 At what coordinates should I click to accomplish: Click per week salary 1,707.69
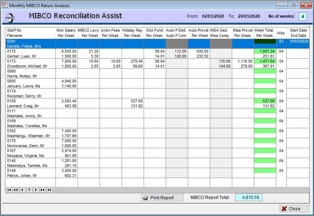[69, 136]
